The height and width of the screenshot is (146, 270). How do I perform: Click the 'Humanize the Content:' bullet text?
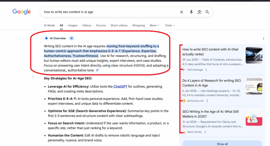click(66, 135)
